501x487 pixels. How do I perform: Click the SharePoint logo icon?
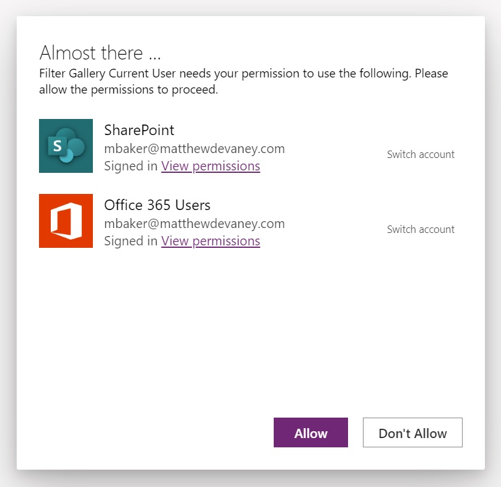(66, 146)
